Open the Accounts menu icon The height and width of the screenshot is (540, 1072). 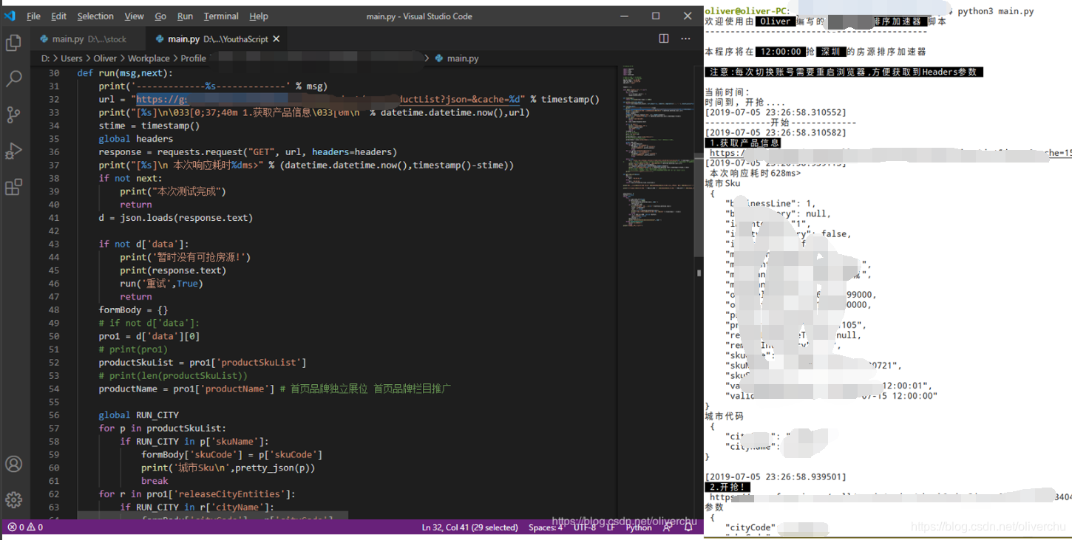[x=13, y=464]
